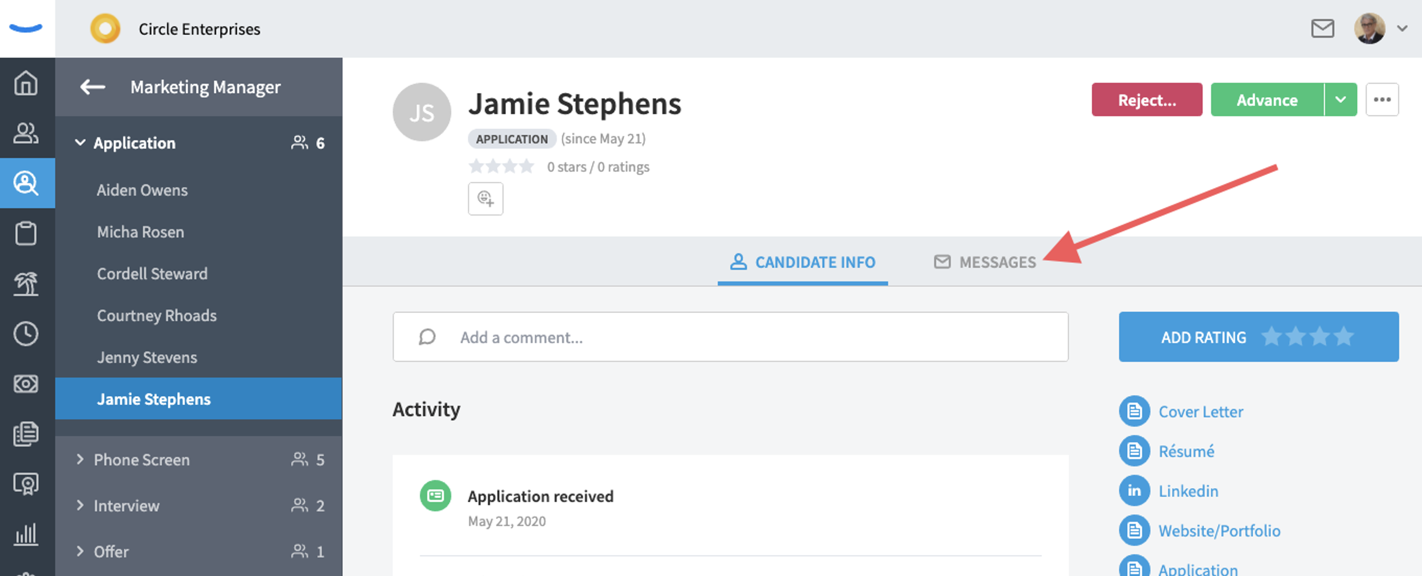Open the employees people icon in the sidebar
1422x576 pixels.
click(26, 133)
